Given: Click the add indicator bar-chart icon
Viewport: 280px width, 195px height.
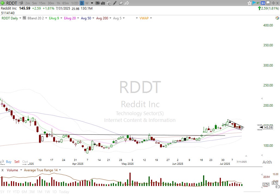Looking at the screenshot, I should coord(103,3).
